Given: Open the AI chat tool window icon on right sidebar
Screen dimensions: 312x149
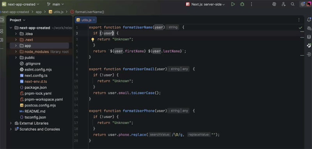Looking at the screenshot, I should pyautogui.click(x=309, y=28).
